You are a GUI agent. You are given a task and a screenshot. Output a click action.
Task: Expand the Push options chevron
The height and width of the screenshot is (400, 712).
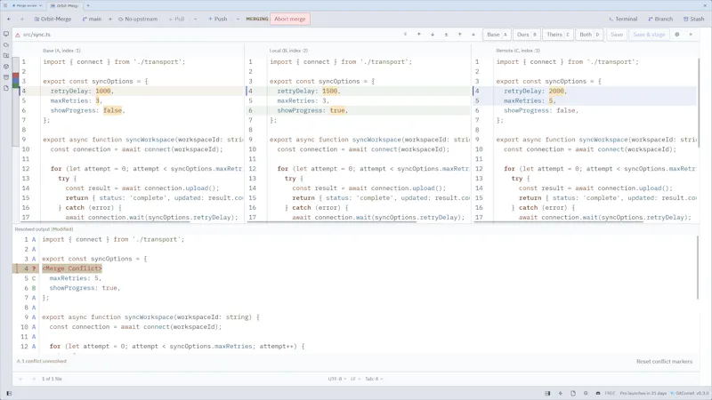point(238,19)
